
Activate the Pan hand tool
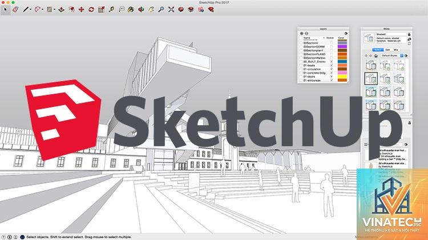(151, 10)
